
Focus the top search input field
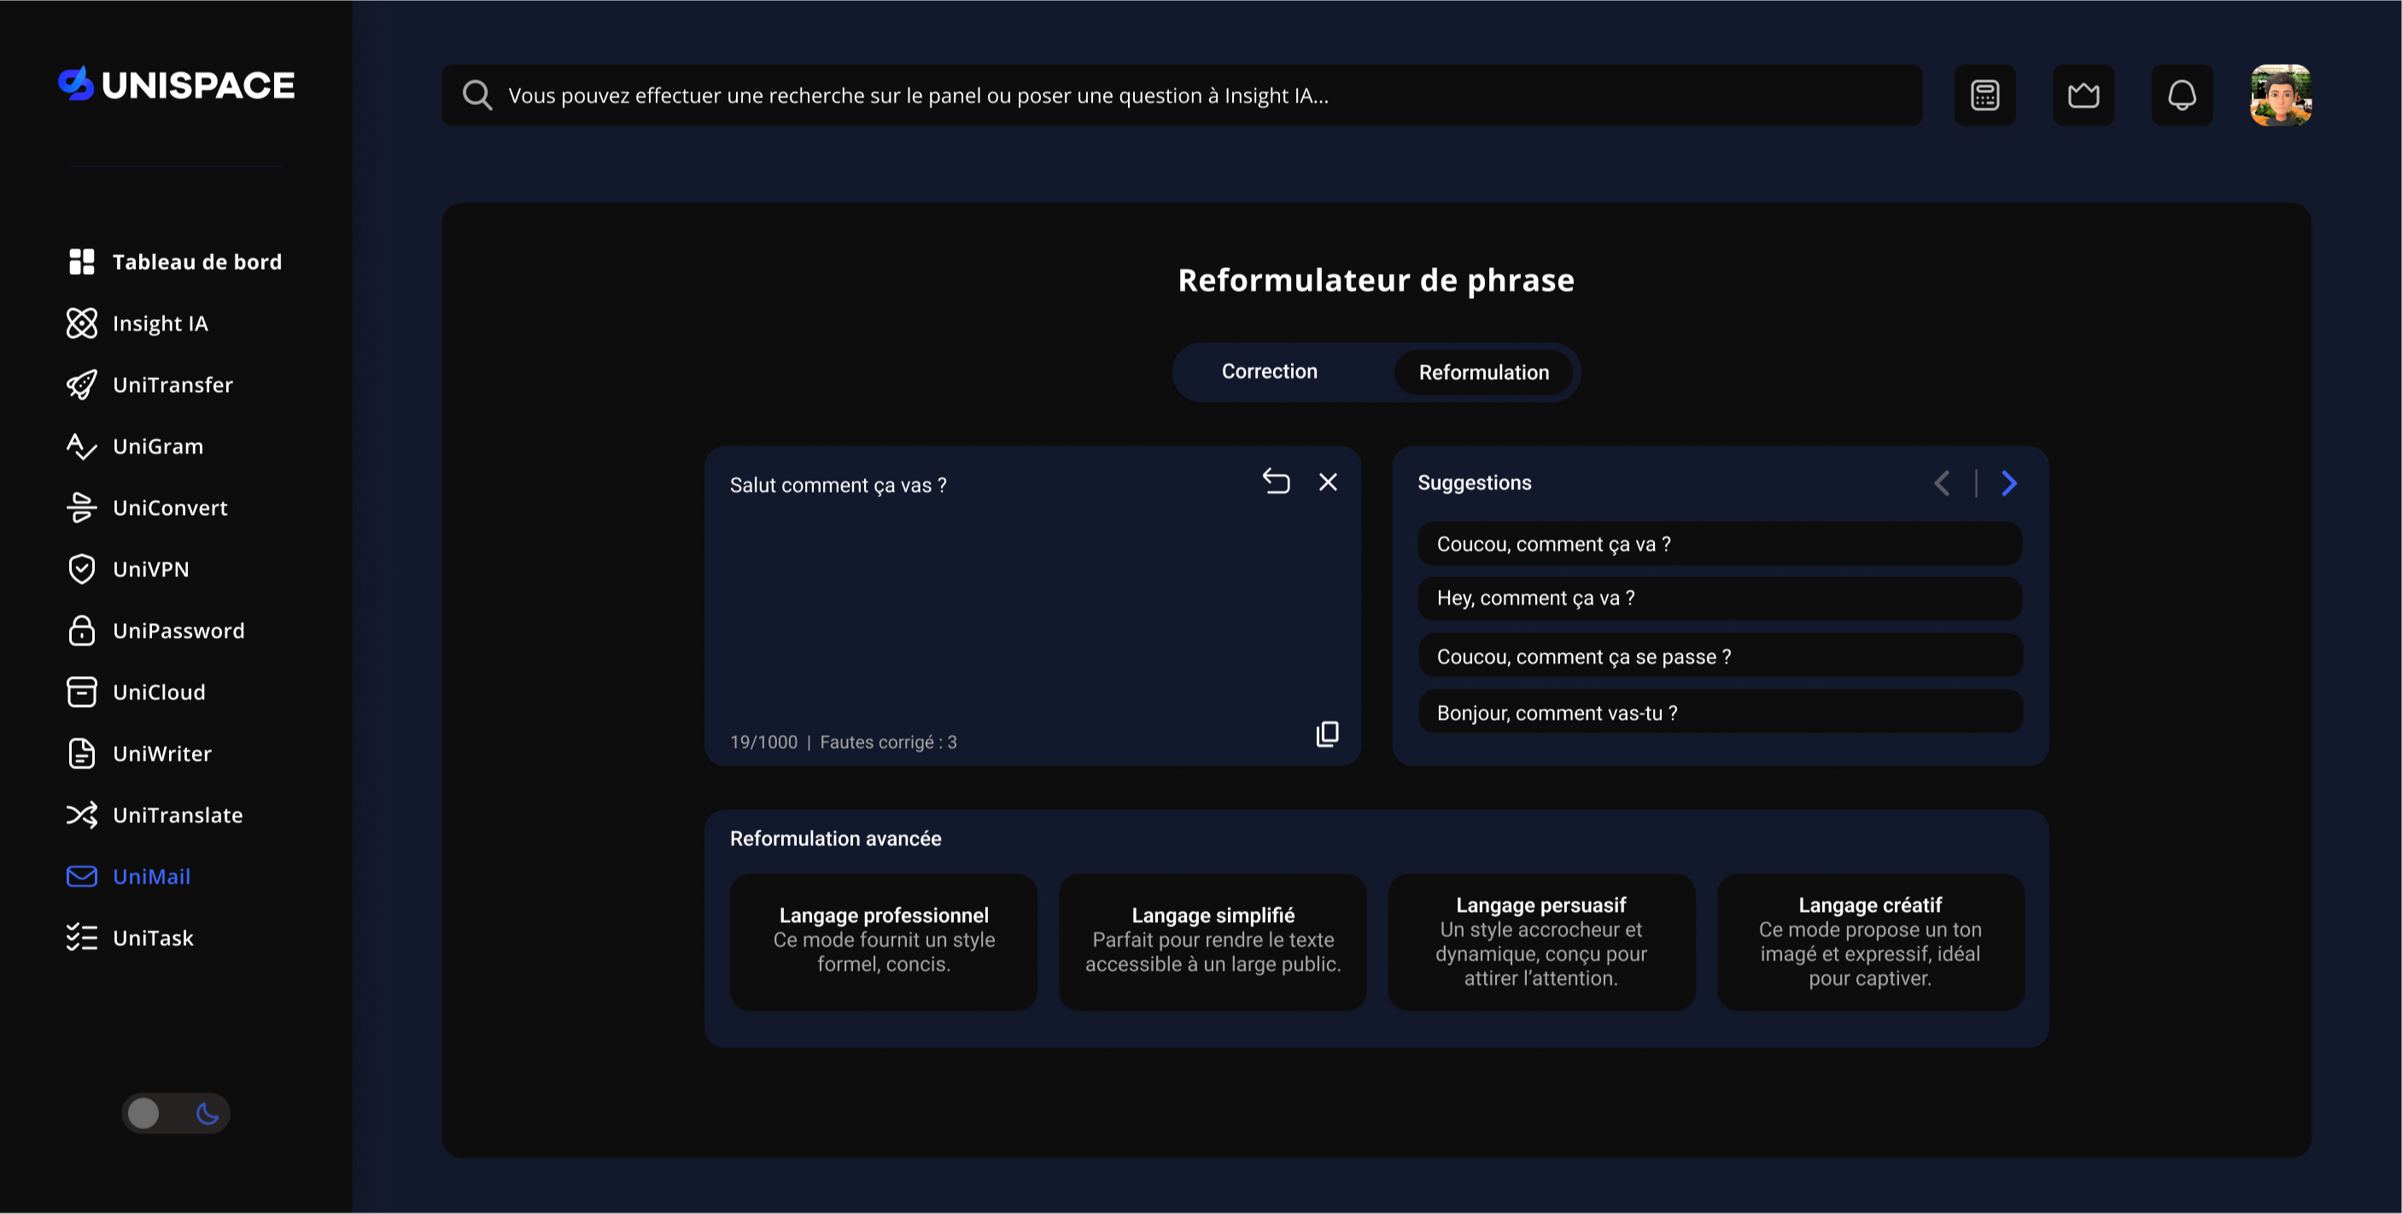[x=1182, y=95]
